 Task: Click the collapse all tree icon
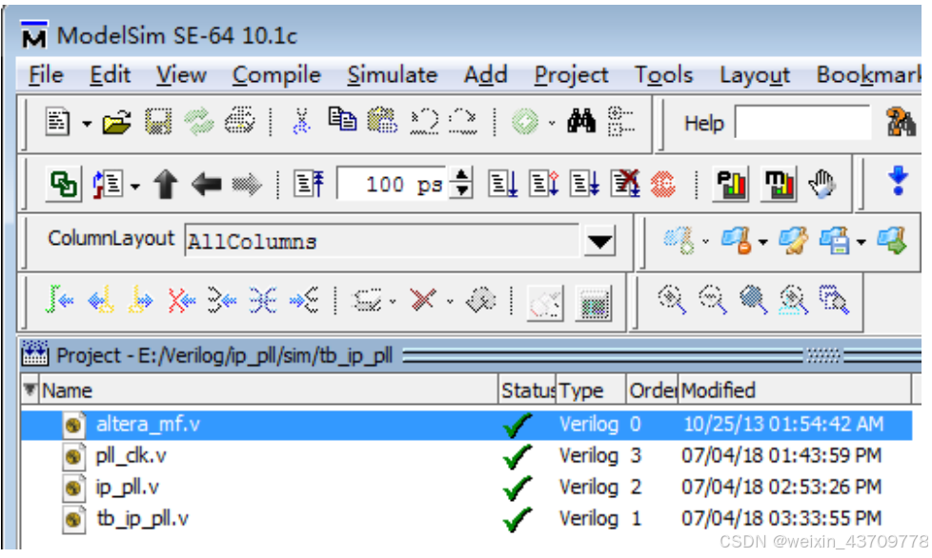point(621,121)
